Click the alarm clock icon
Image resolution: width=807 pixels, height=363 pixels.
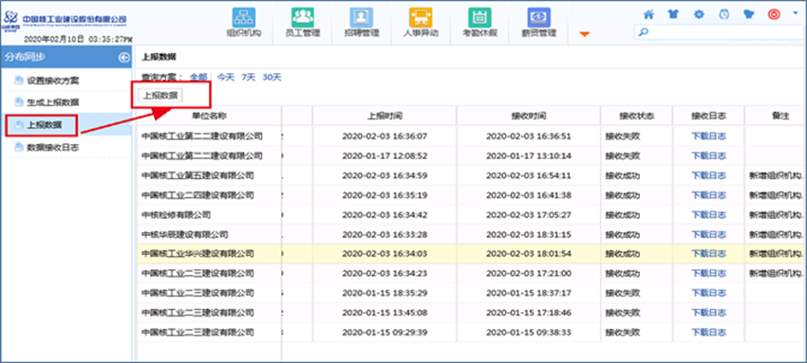point(724,14)
